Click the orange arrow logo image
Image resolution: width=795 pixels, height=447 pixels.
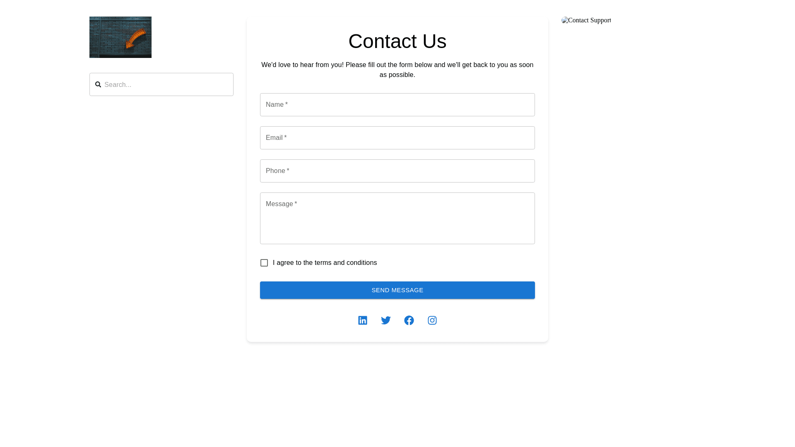pyautogui.click(x=120, y=37)
